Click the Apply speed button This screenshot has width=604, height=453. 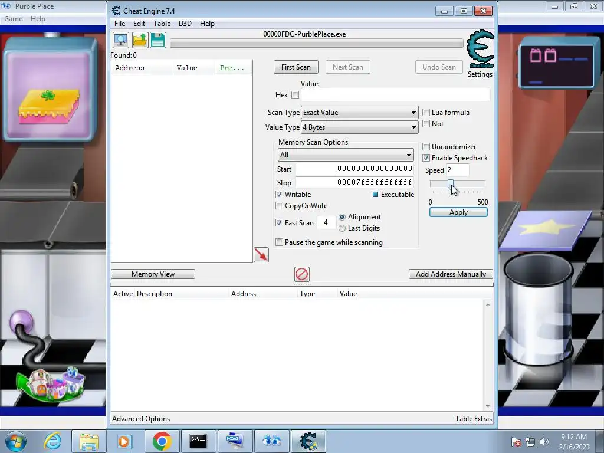[x=458, y=212]
